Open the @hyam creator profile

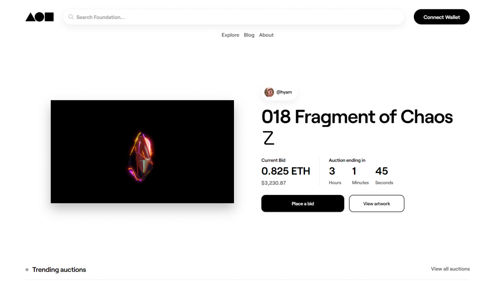point(279,92)
